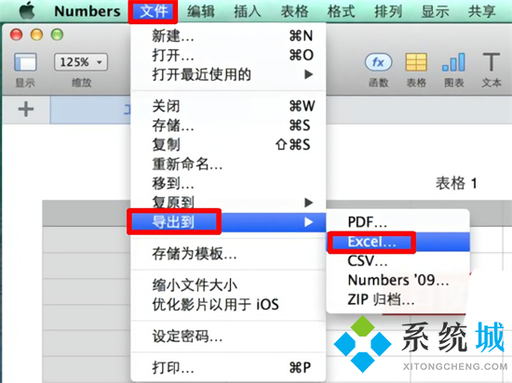The height and width of the screenshot is (383, 512).
Task: Choose 打印… from the file menu
Action: [228, 368]
